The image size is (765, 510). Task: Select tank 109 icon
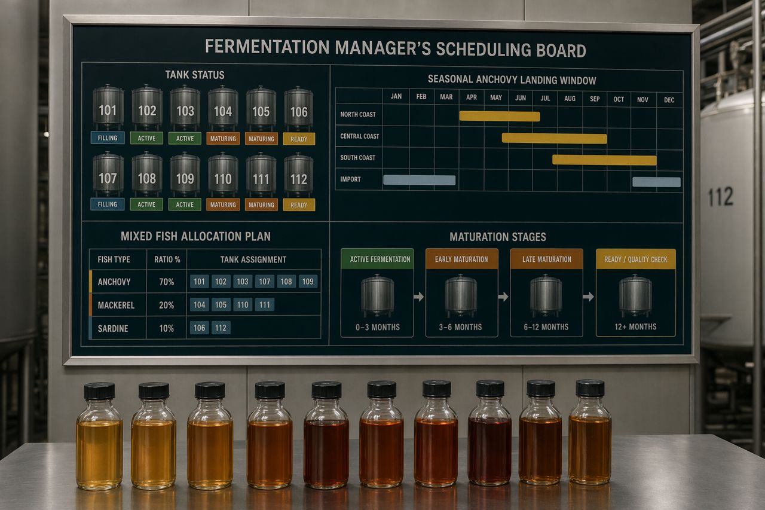click(x=185, y=175)
